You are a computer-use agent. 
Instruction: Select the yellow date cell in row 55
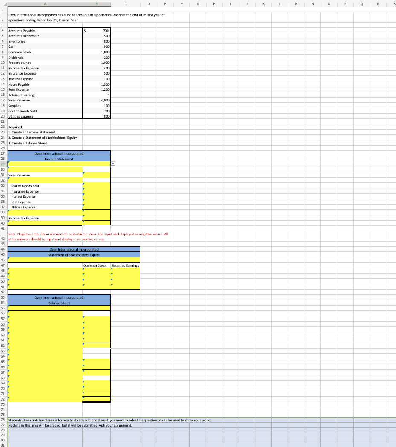pyautogui.click(x=59, y=308)
